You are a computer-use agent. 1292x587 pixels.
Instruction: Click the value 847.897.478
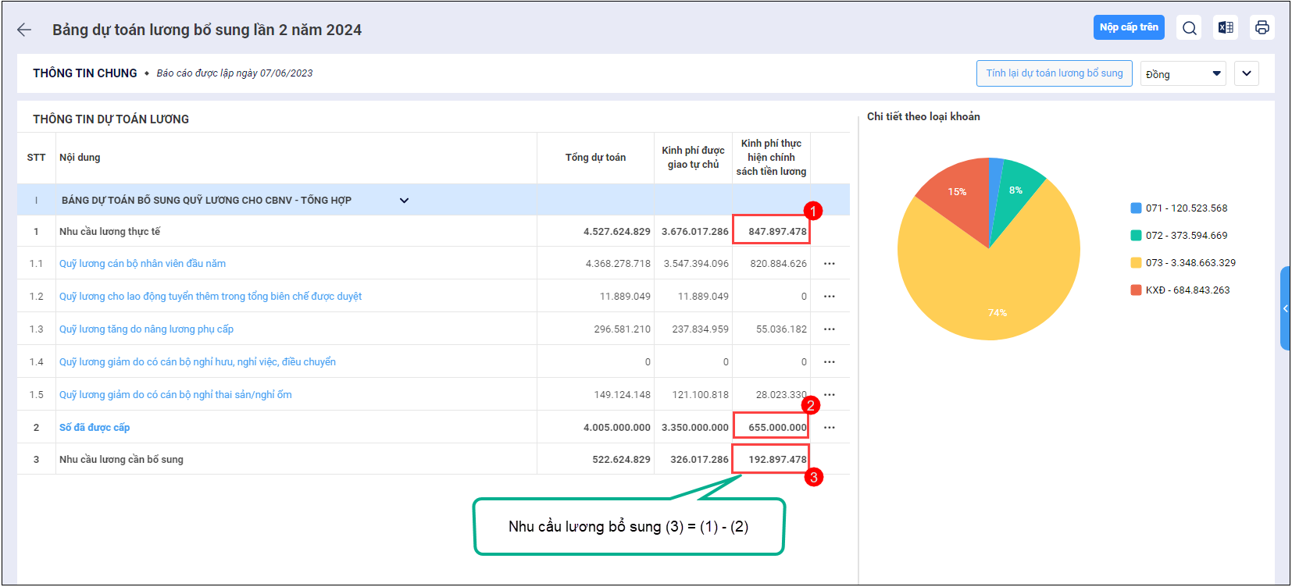click(x=777, y=232)
